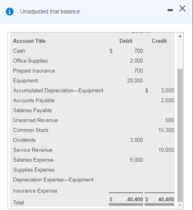193x210 pixels.
Task: Select the 'Service Revenue' label
Action: pos(33,150)
